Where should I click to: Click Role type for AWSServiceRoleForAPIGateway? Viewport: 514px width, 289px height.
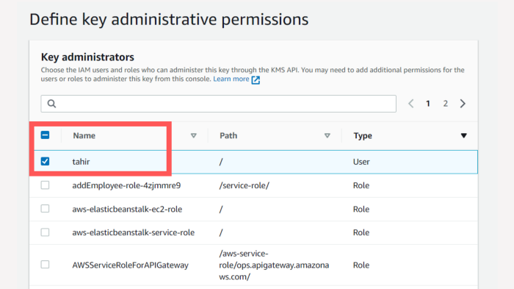coord(361,265)
